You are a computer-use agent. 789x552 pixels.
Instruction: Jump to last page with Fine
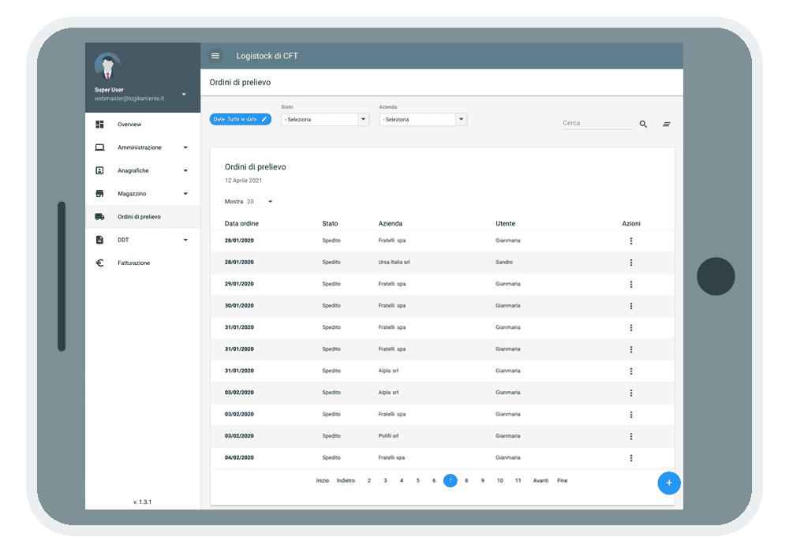pos(562,480)
